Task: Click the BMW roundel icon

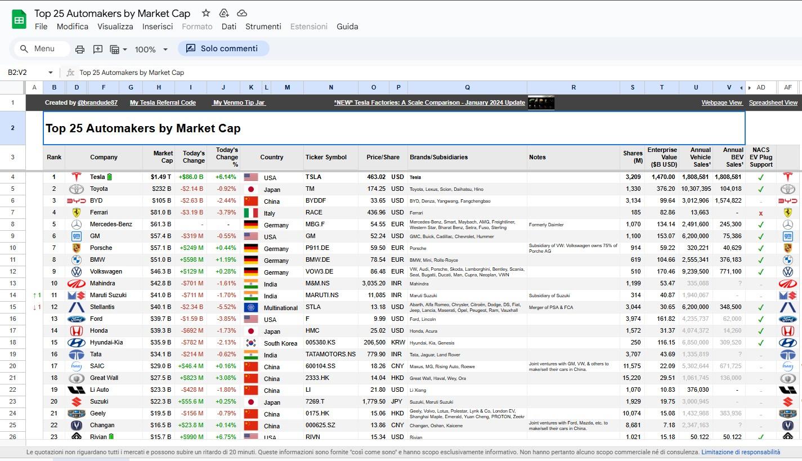Action: (x=76, y=259)
